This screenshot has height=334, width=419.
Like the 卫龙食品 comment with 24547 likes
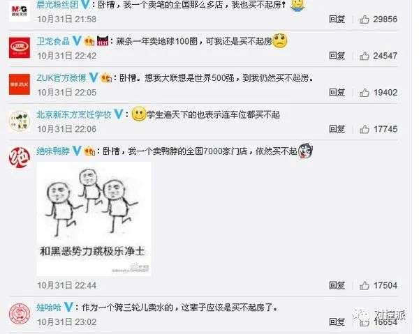pyautogui.click(x=365, y=56)
